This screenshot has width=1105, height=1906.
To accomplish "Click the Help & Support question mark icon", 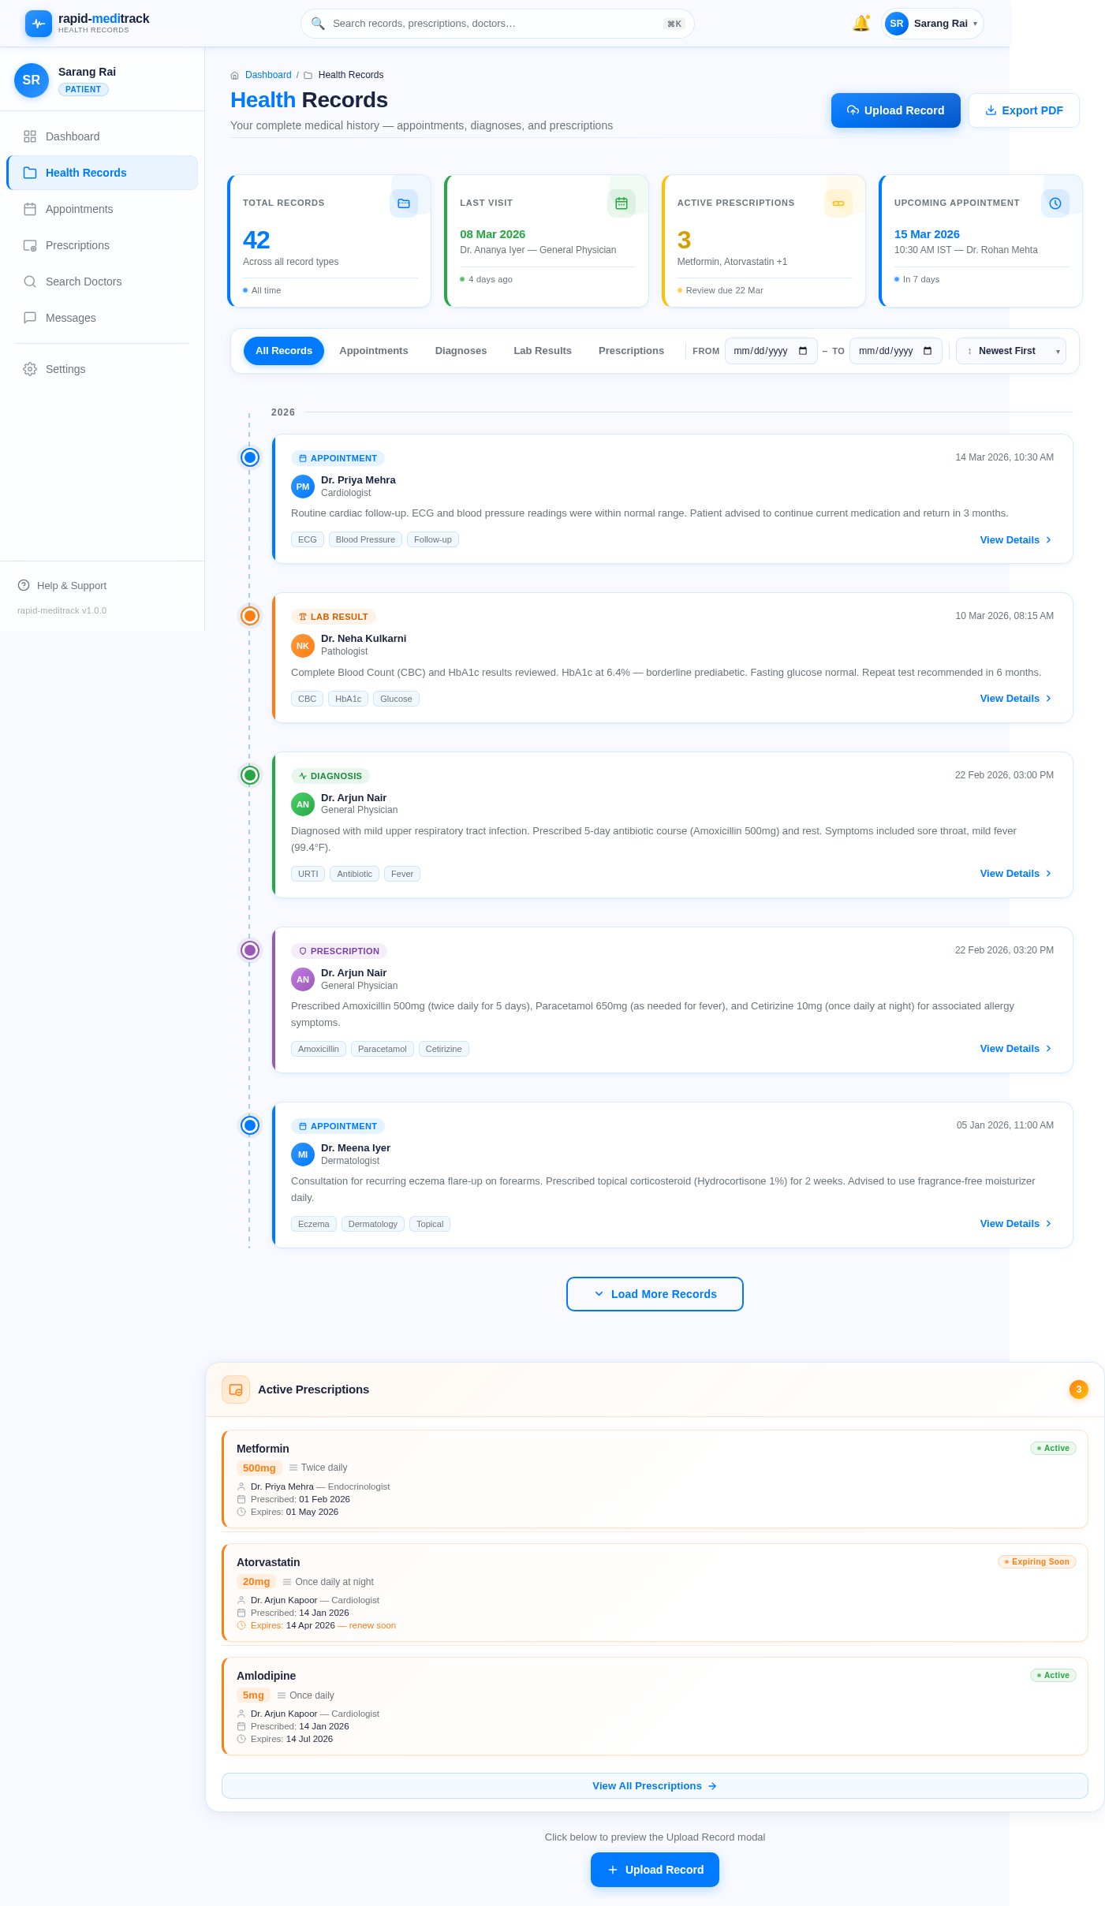I will point(21,585).
